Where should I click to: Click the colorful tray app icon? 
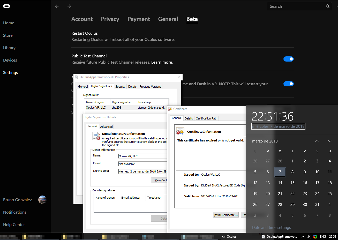coord(315,236)
